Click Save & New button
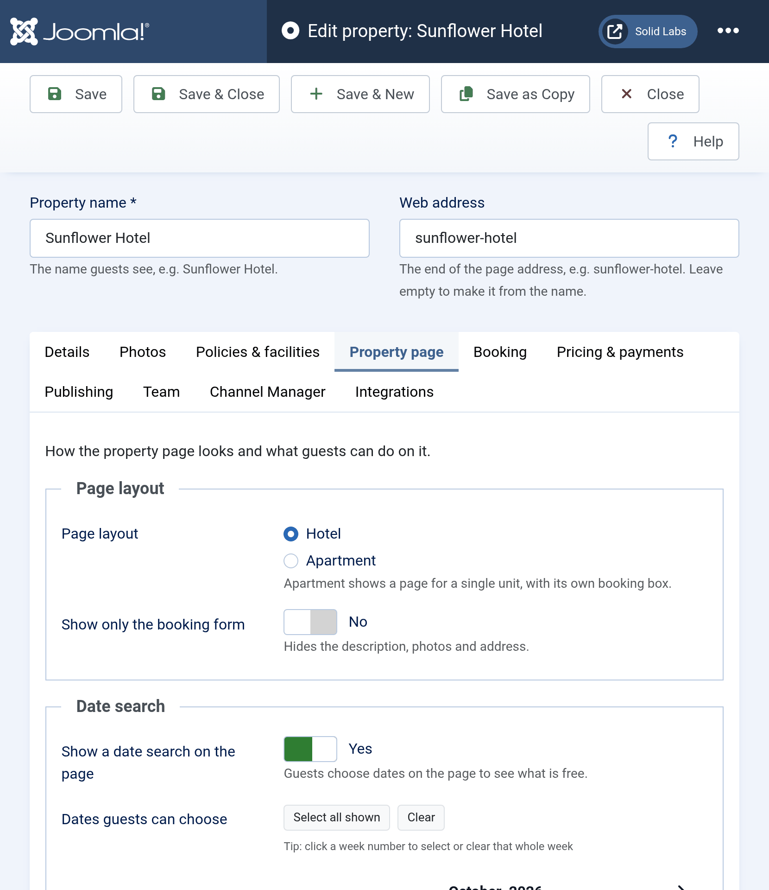The height and width of the screenshot is (890, 769). click(360, 94)
